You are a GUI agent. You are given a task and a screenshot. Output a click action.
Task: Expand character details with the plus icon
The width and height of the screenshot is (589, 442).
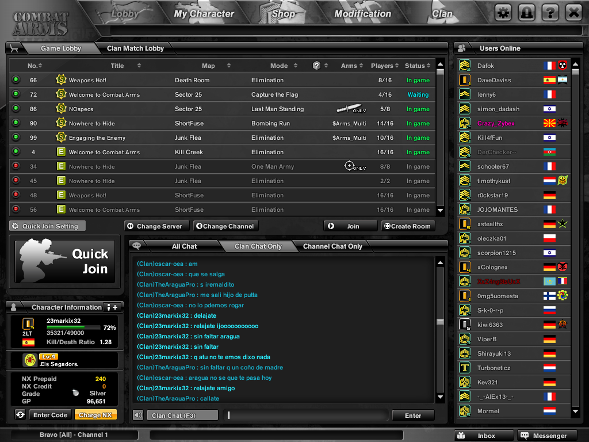click(112, 307)
